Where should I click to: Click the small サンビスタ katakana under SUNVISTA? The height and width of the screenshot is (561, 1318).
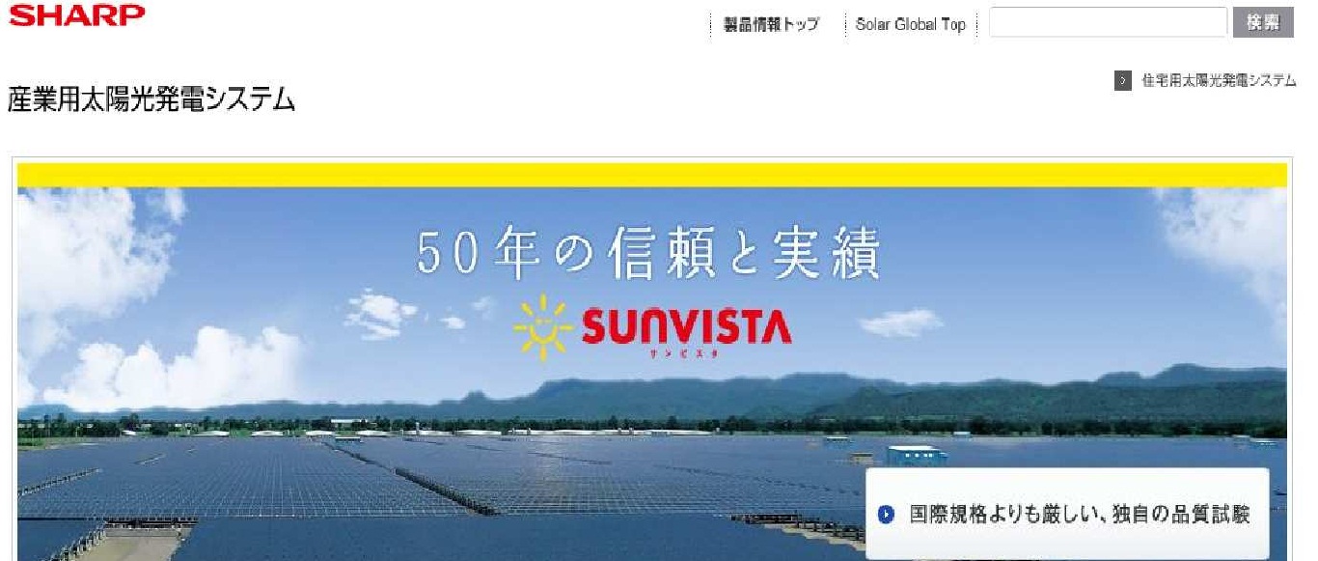click(x=685, y=355)
